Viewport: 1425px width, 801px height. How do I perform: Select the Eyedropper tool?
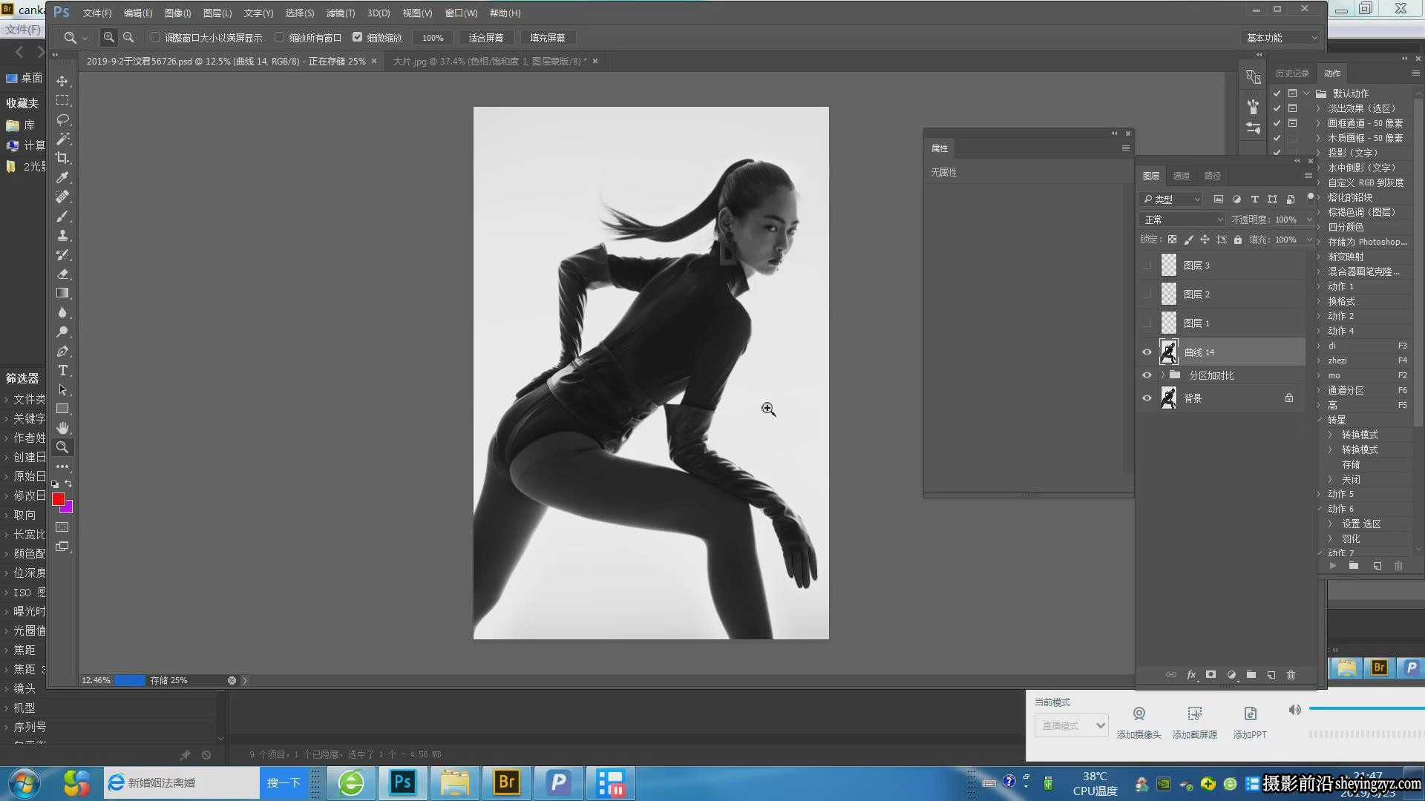tap(62, 177)
